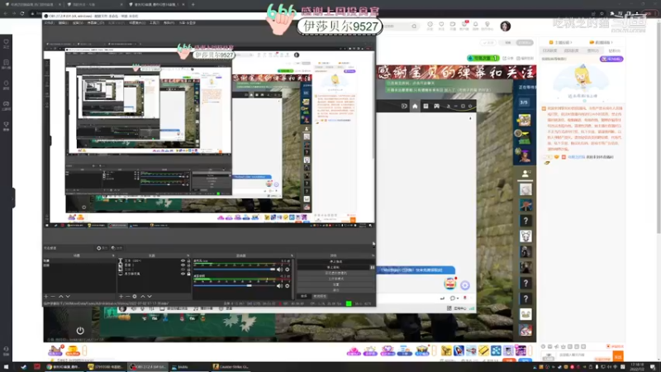Open a new browser tab with plus
Screen dimensions: 661x372
point(193,4)
